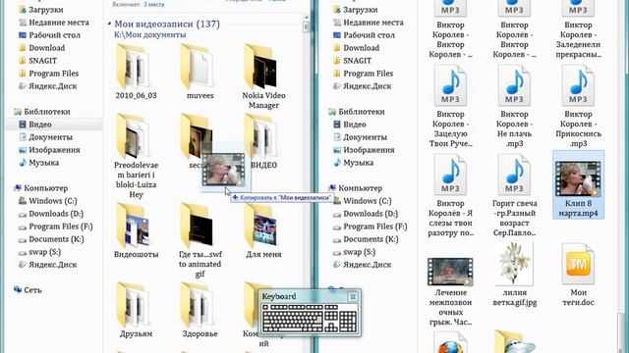The height and width of the screenshot is (353, 629).
Task: Open swap (S:) drive in right sidebar
Action: 354,252
